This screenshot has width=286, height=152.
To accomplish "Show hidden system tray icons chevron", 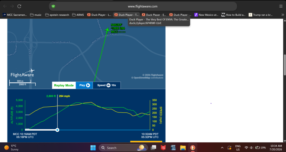I will pos(222,148).
